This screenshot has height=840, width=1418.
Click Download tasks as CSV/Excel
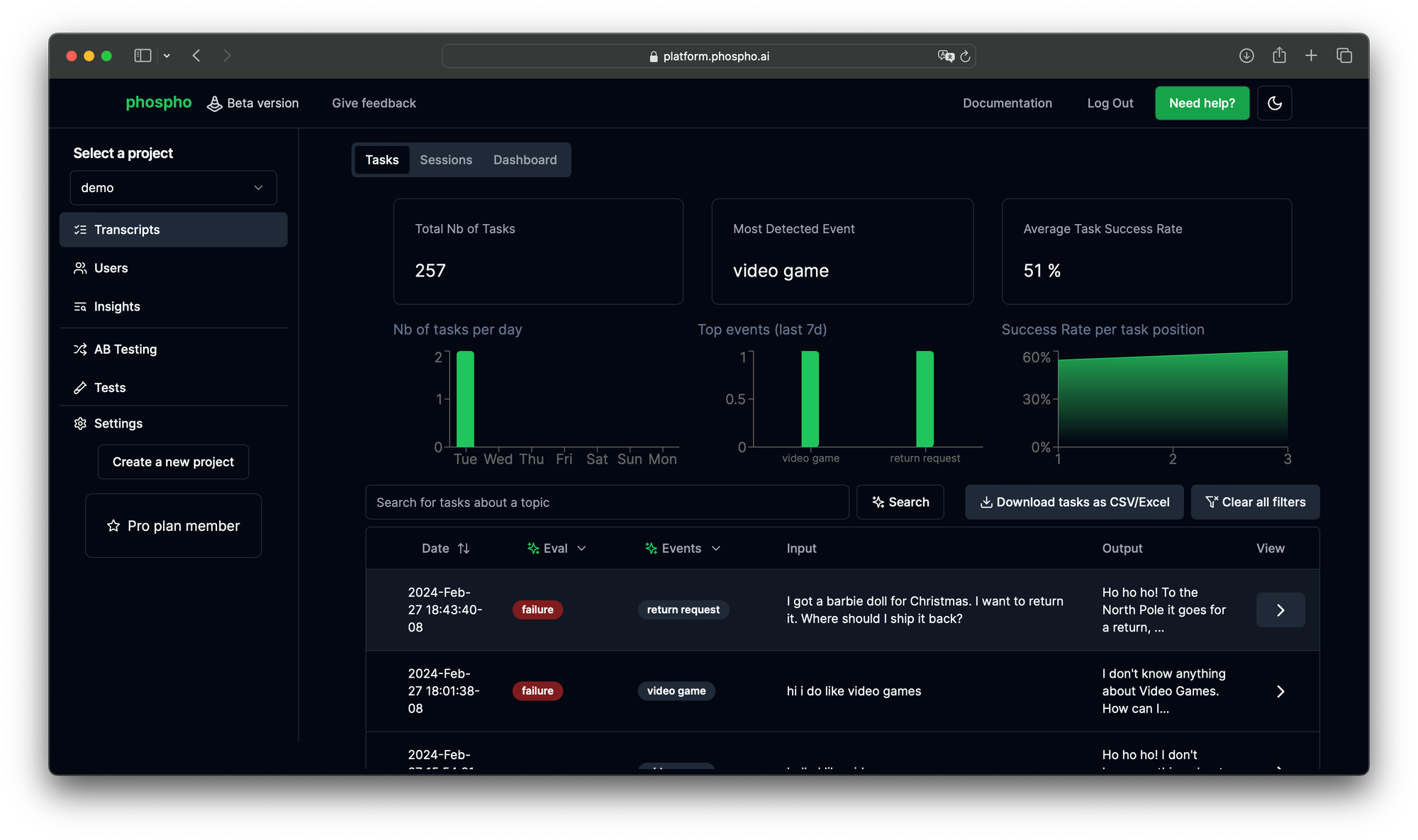point(1073,502)
